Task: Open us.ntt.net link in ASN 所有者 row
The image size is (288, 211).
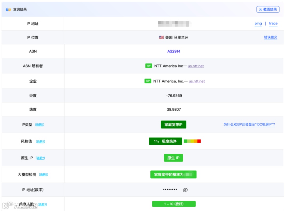Action: coord(196,66)
